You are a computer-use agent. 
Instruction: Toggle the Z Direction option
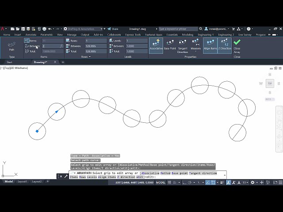[x=225, y=45]
